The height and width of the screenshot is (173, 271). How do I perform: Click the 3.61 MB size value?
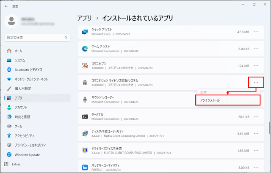point(243,134)
